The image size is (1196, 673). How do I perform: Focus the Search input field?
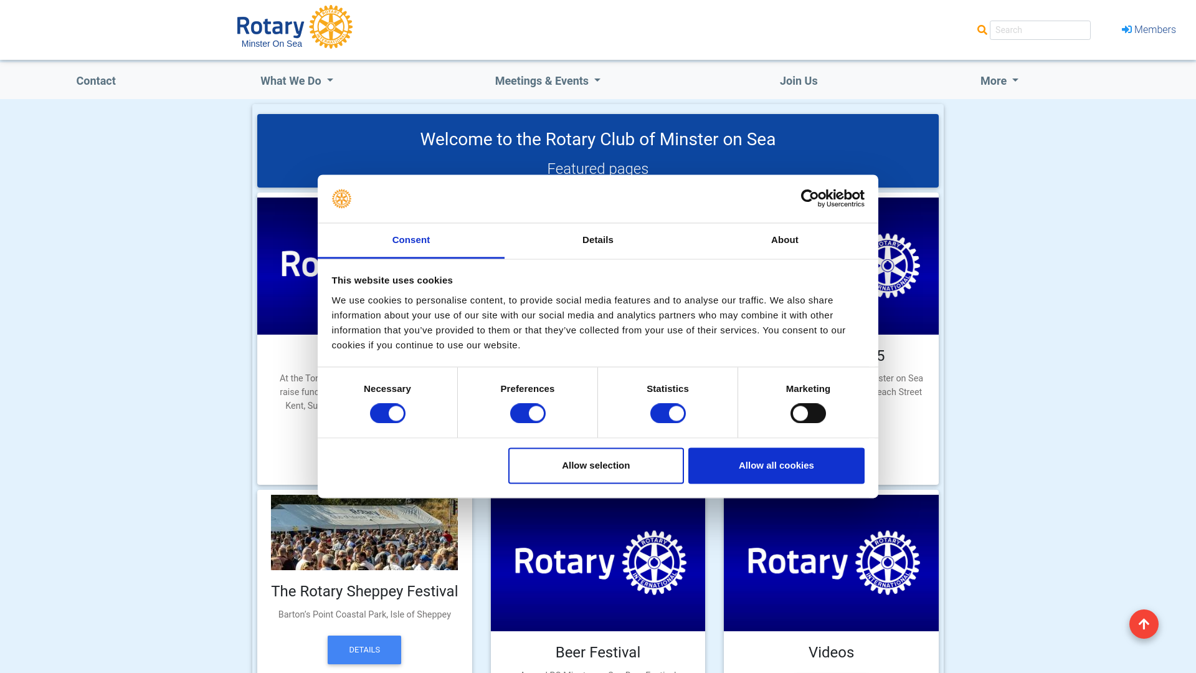[x=1040, y=30]
